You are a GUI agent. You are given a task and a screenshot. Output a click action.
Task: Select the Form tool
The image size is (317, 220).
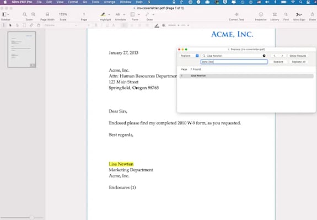(x=132, y=14)
